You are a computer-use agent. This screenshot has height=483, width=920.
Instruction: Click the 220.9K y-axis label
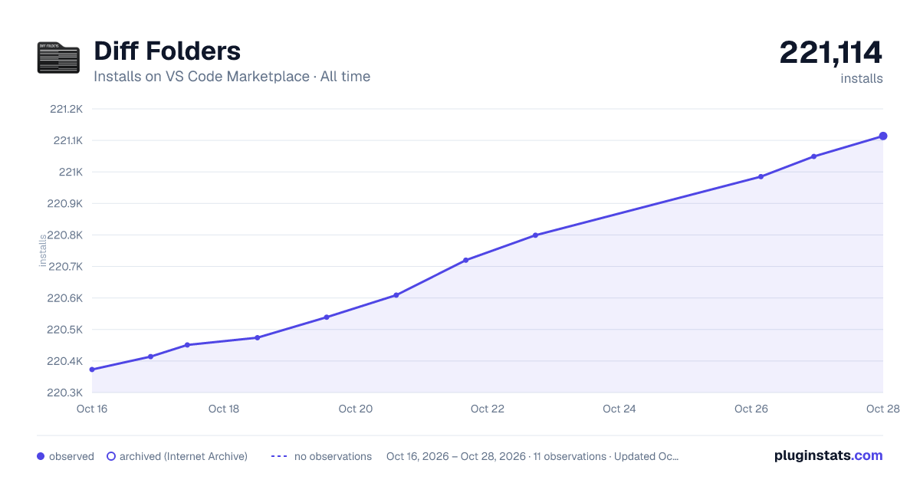(x=65, y=204)
